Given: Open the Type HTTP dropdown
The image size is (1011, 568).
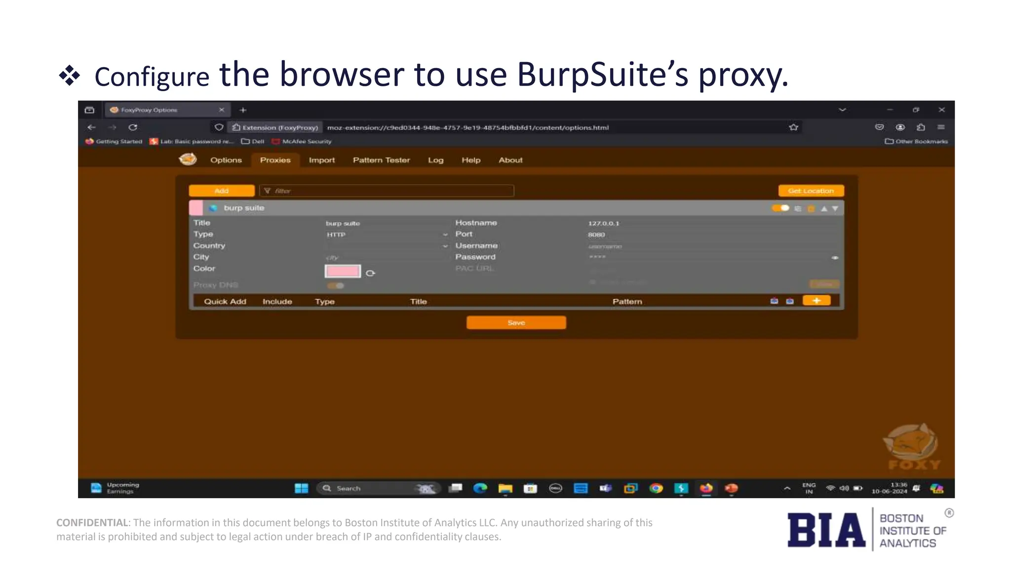Looking at the screenshot, I should 387,235.
